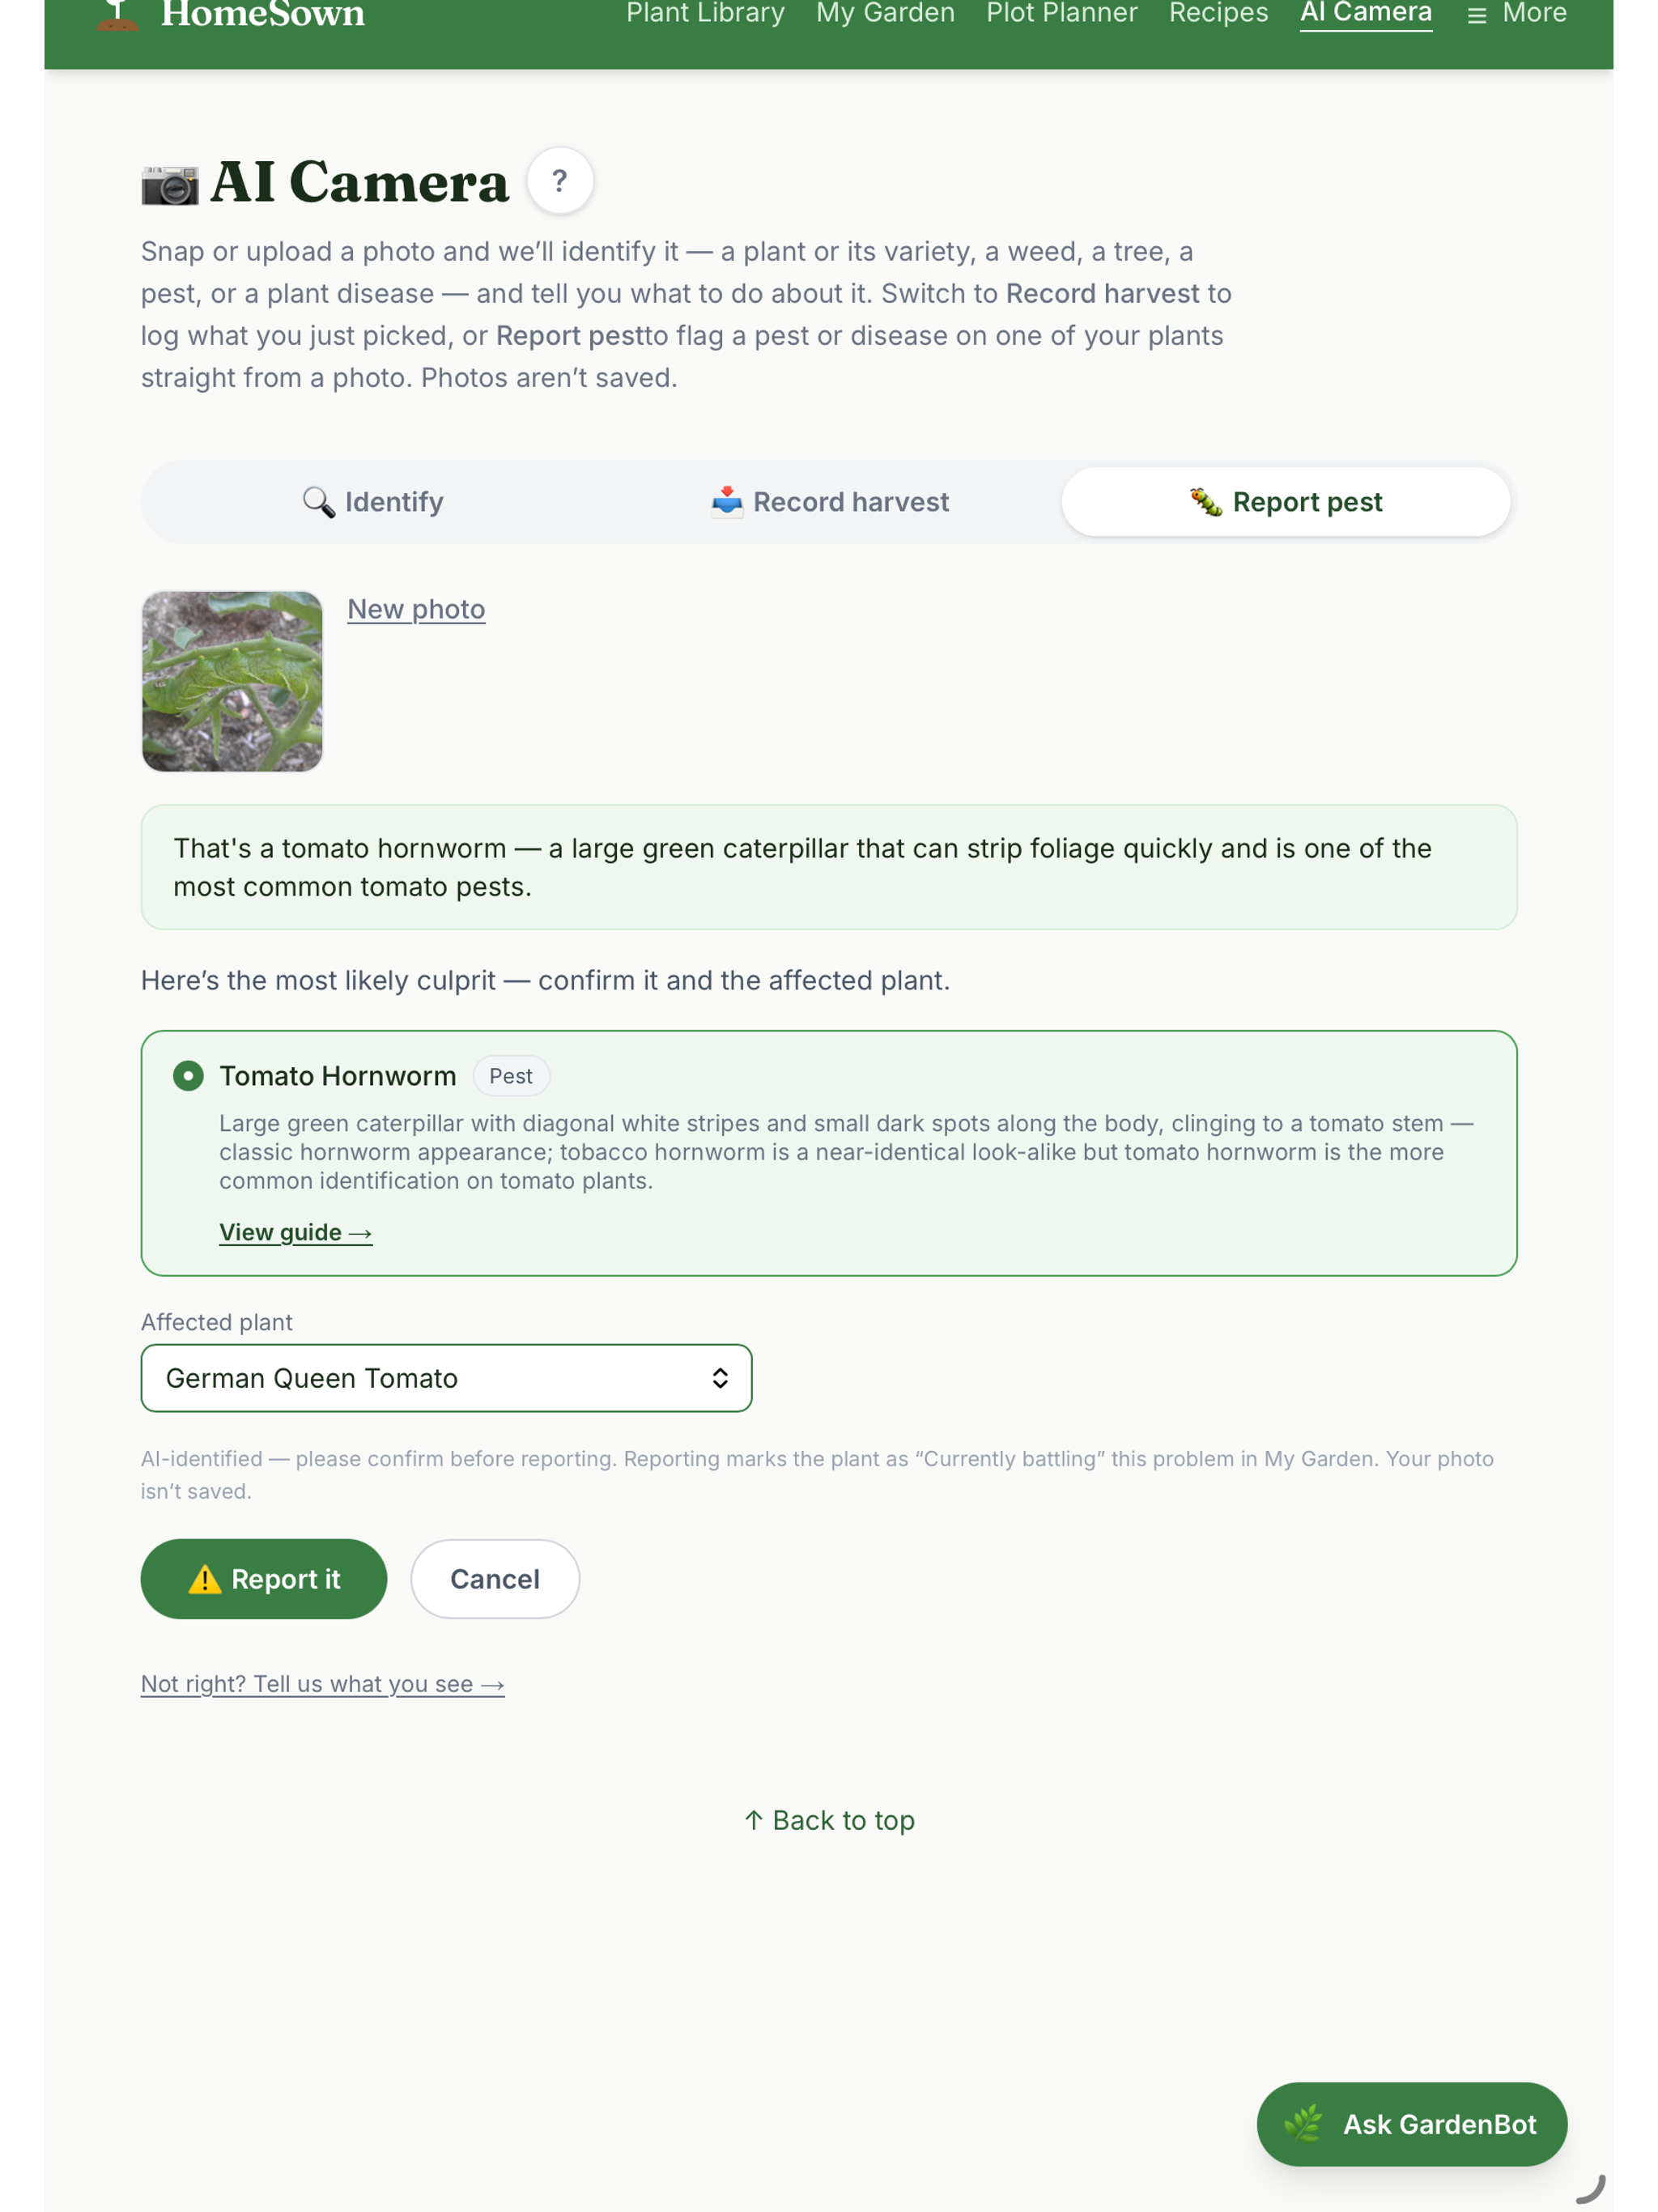Switch to the Record harvest tab

pyautogui.click(x=830, y=502)
